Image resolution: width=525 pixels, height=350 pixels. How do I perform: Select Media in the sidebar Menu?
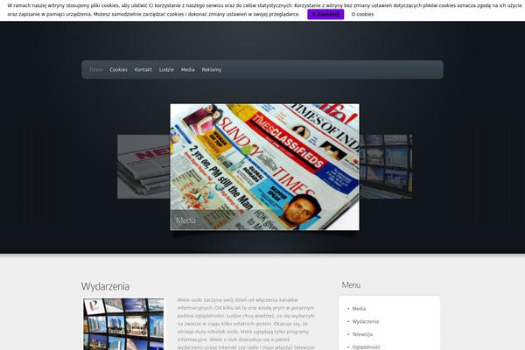click(359, 309)
